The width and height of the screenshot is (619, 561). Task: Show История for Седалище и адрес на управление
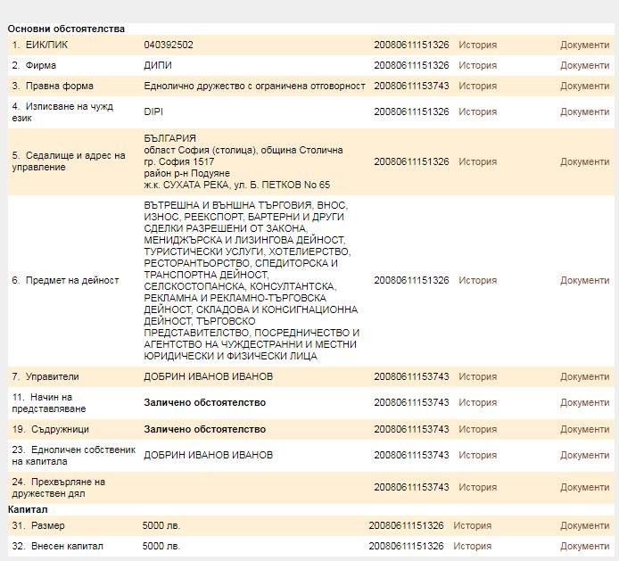(477, 161)
